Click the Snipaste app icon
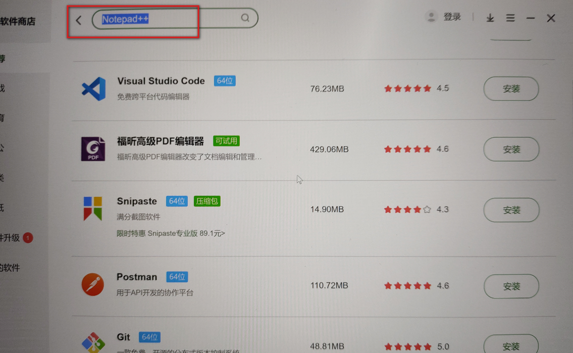The image size is (573, 353). (93, 209)
